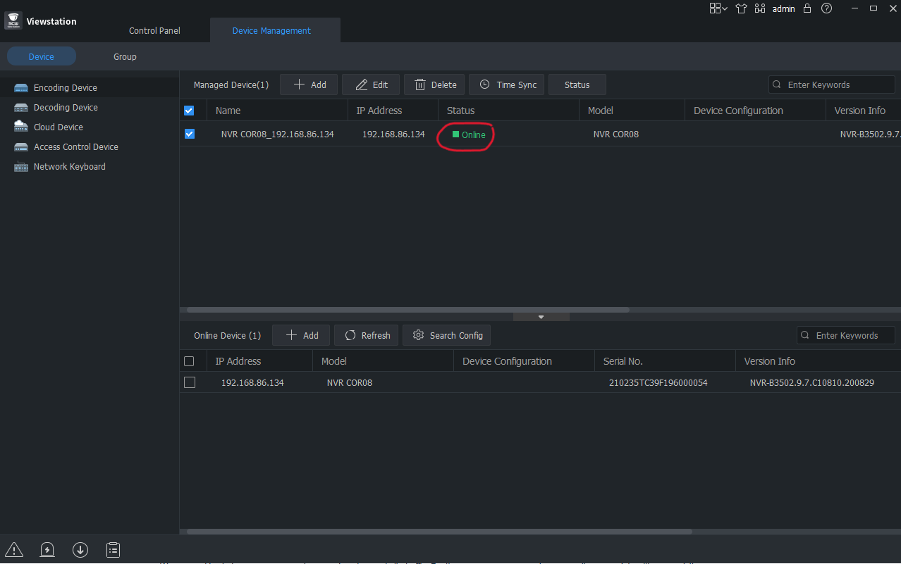
Task: Click Edit for managed device
Action: 371,84
